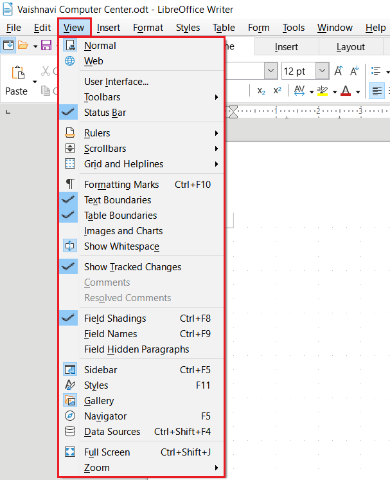Open the Paste options dropdown arrow
The height and width of the screenshot is (480, 390).
pos(35,82)
